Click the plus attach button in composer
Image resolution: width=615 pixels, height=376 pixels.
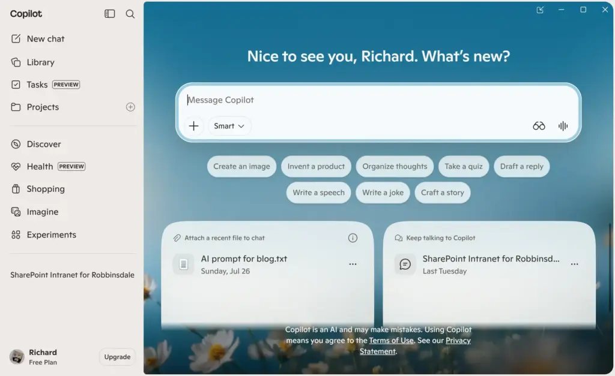point(193,126)
